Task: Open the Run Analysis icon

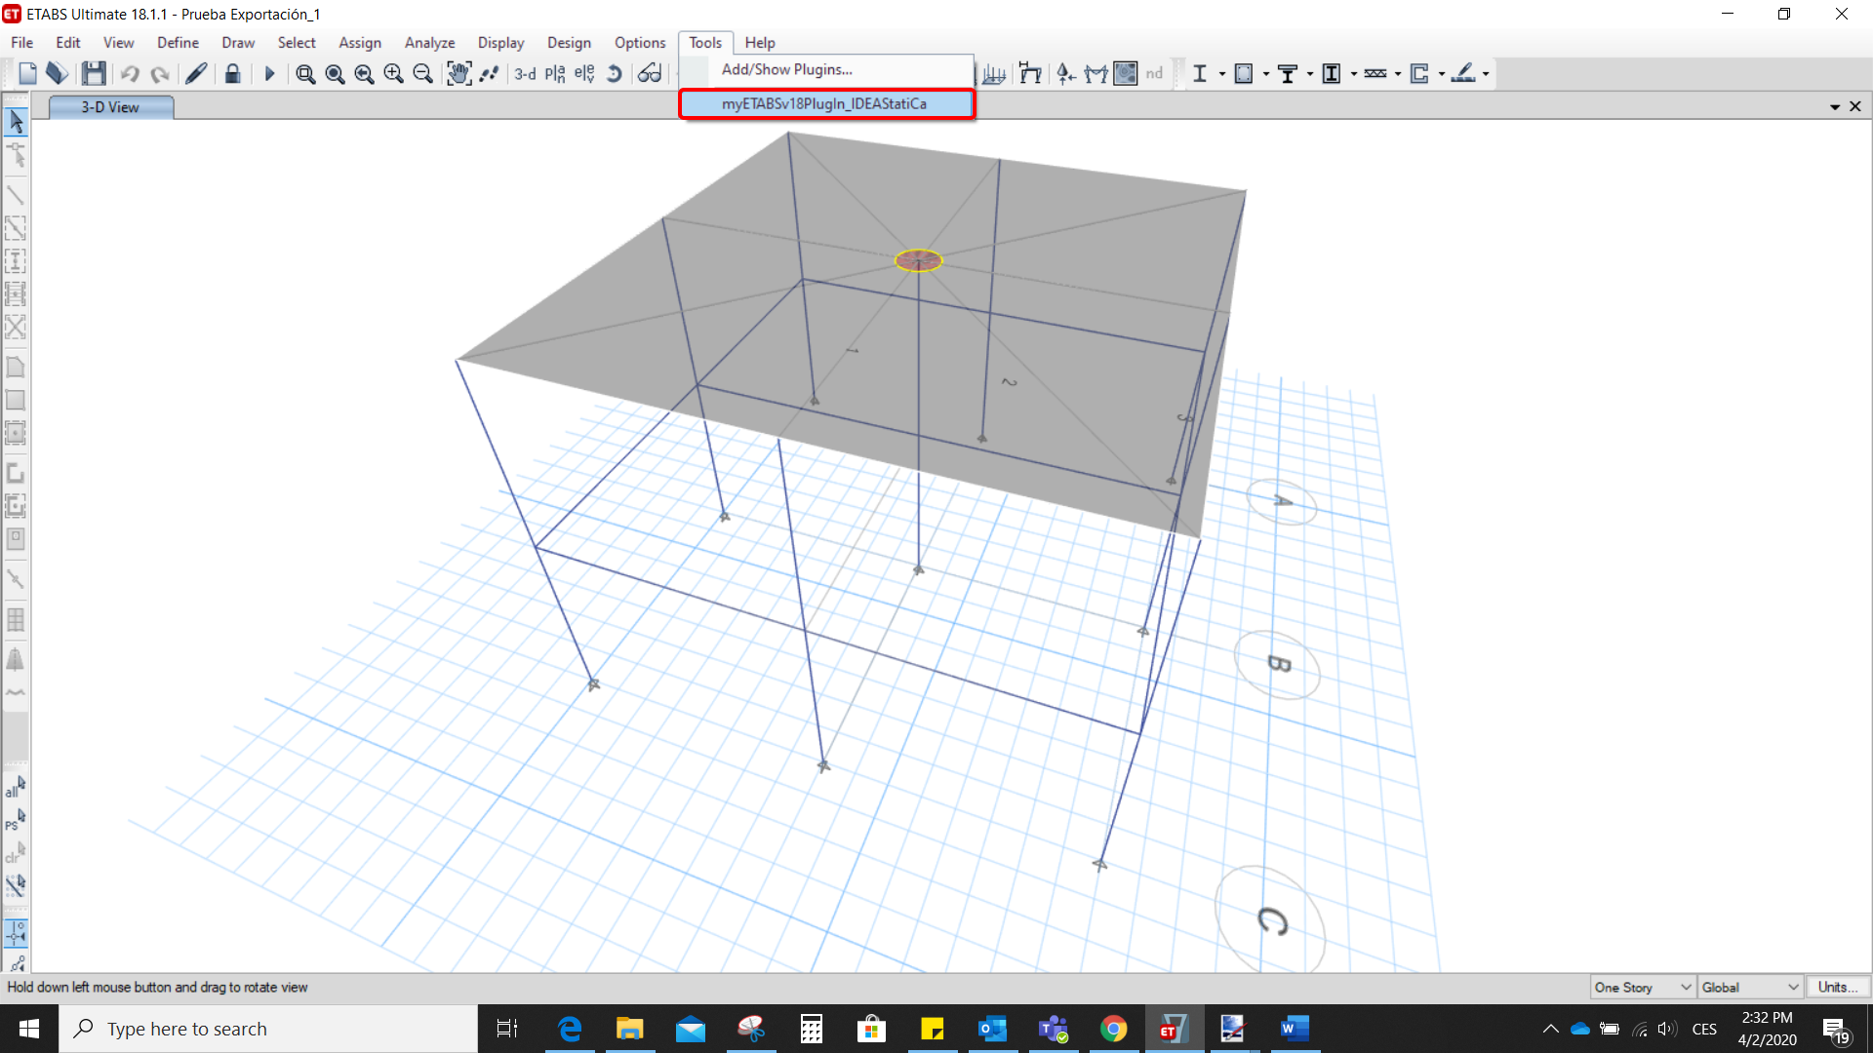Action: 269,73
